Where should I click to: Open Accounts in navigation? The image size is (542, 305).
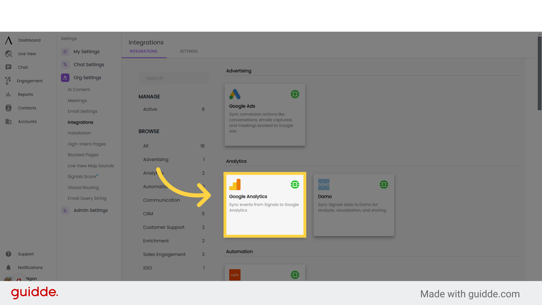[x=27, y=121]
